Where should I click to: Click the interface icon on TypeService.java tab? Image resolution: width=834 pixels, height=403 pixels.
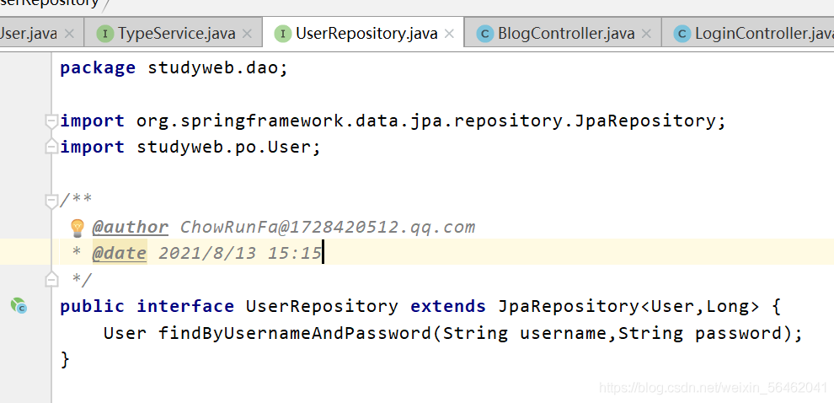click(105, 34)
